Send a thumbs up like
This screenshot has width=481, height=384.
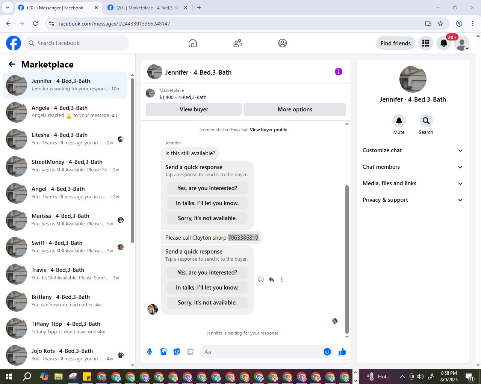(x=342, y=352)
